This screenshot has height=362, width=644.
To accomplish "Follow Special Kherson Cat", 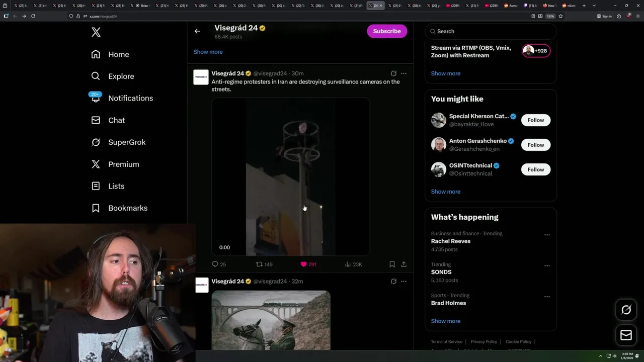I will coord(536,120).
